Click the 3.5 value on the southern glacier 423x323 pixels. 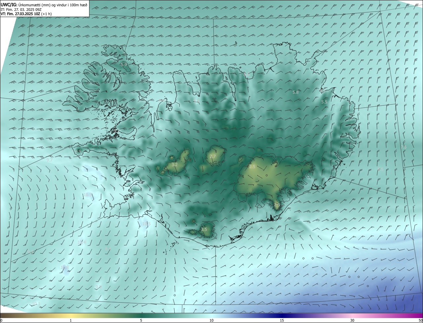[x=204, y=229]
